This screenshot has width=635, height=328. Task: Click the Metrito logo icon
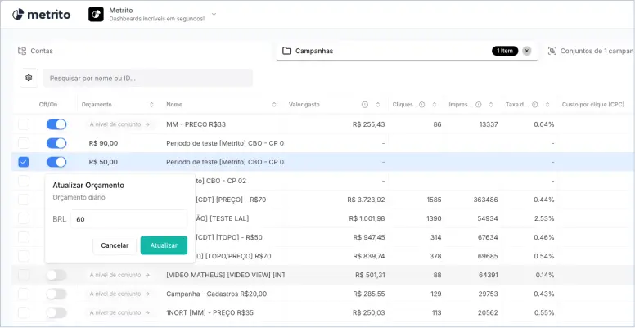[x=19, y=15]
